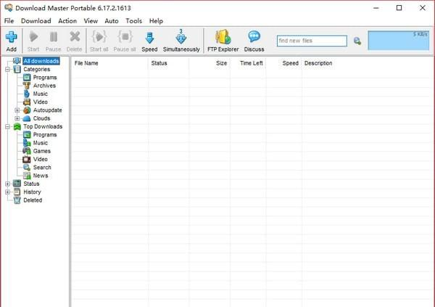The height and width of the screenshot is (307, 435).
Task: Click the search magnifier icon beside the find box
Action: (357, 41)
